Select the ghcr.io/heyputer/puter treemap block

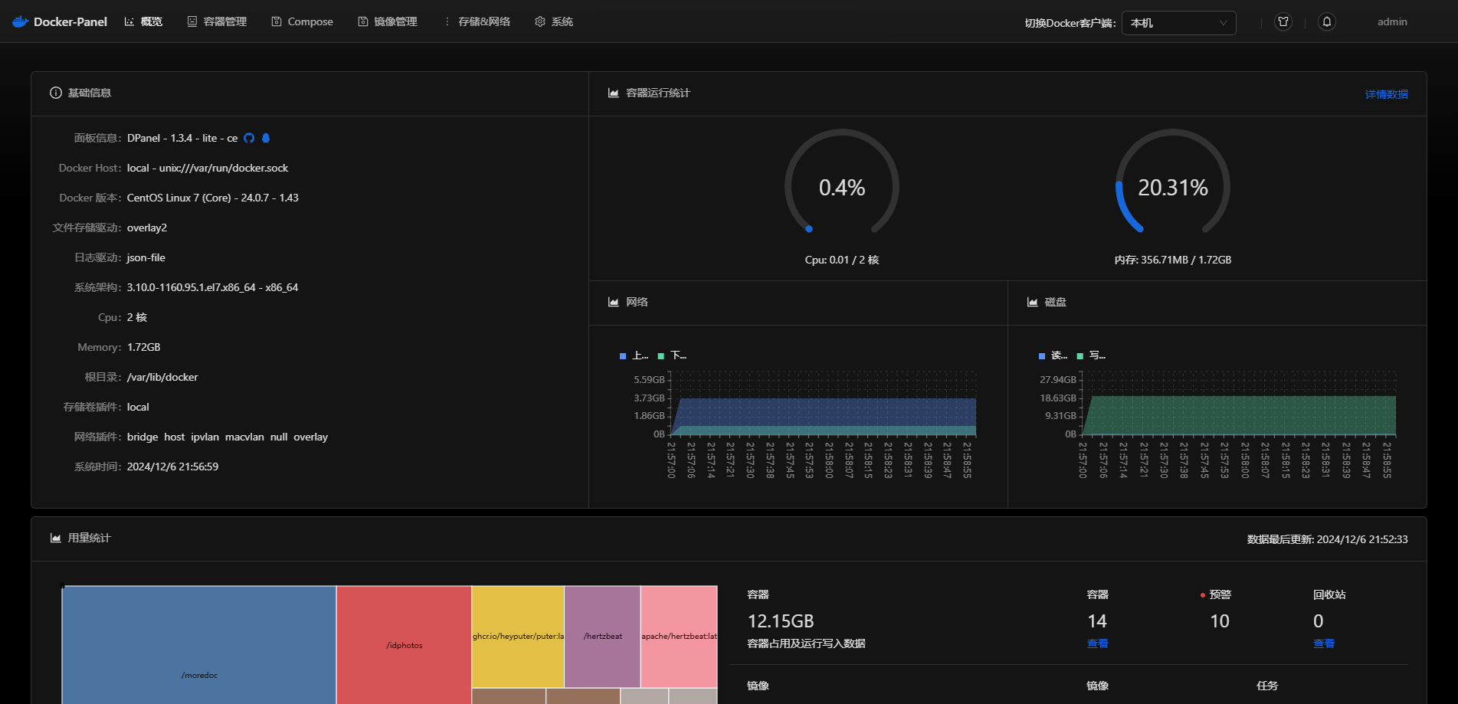click(518, 637)
